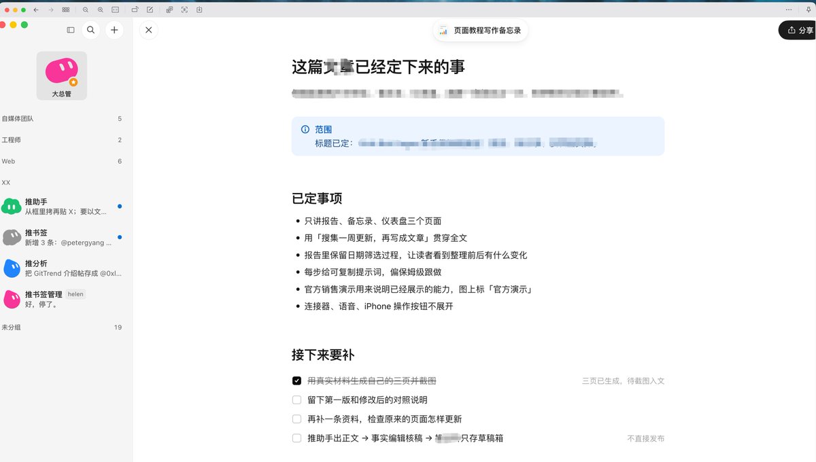Toggle the sidebar panel icon
This screenshot has height=462, width=816.
click(71, 30)
